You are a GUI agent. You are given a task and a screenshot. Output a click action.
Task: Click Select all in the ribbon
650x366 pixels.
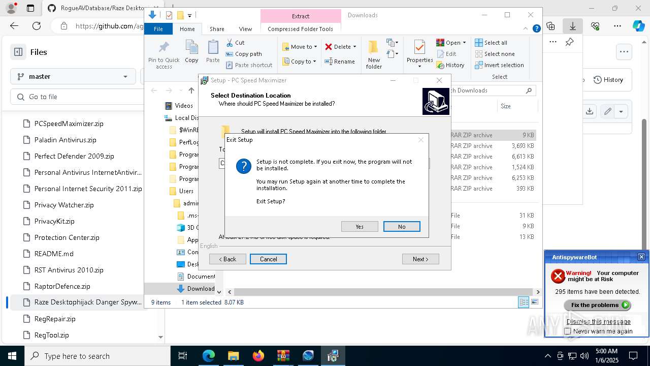pos(491,43)
